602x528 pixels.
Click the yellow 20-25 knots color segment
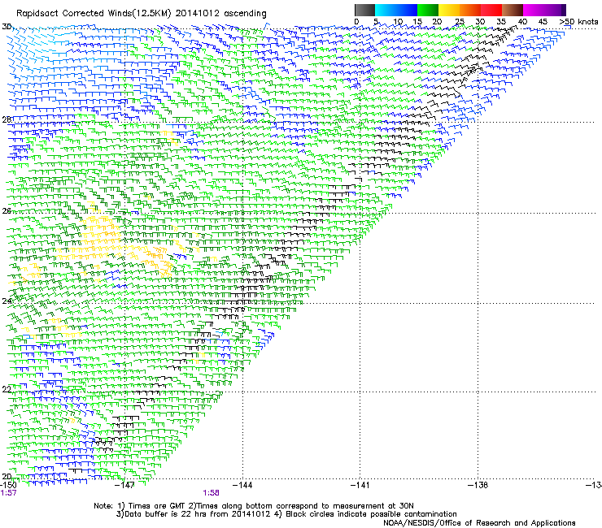(449, 10)
